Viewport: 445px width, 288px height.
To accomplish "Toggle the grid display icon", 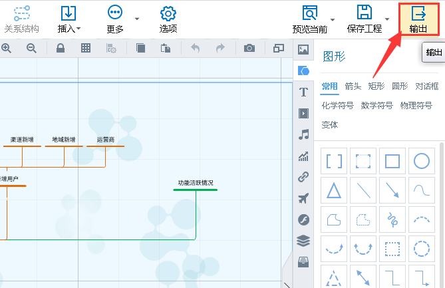I will [x=86, y=49].
